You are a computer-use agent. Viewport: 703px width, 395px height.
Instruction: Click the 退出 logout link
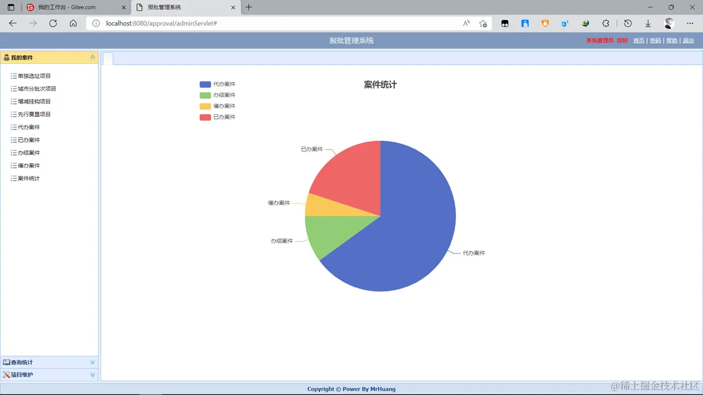point(689,40)
